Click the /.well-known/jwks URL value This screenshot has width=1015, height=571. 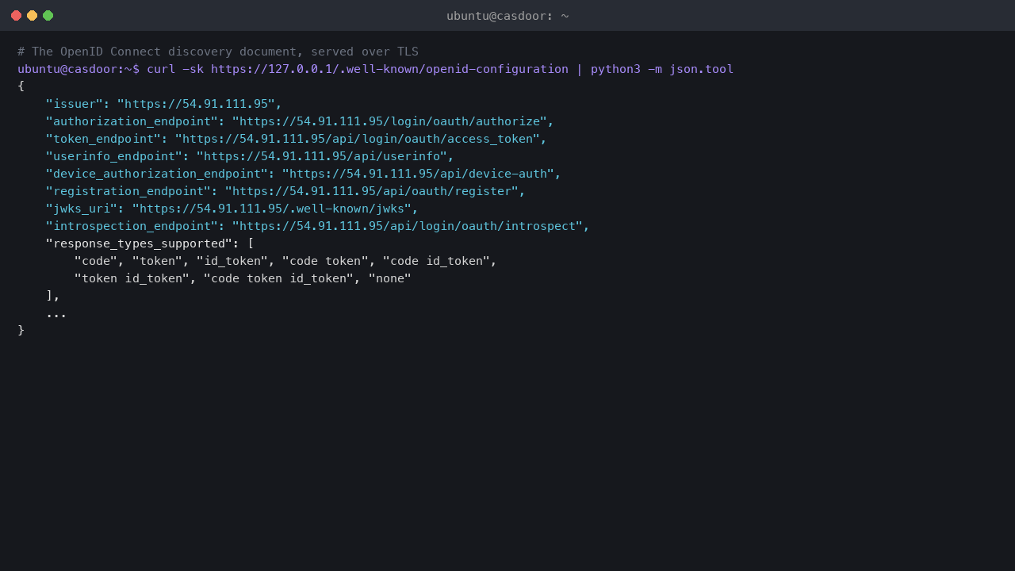271,209
